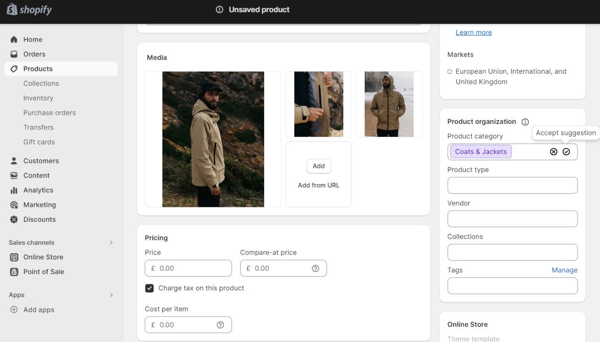
Task: Dismiss the product category suggestion
Action: pyautogui.click(x=554, y=152)
